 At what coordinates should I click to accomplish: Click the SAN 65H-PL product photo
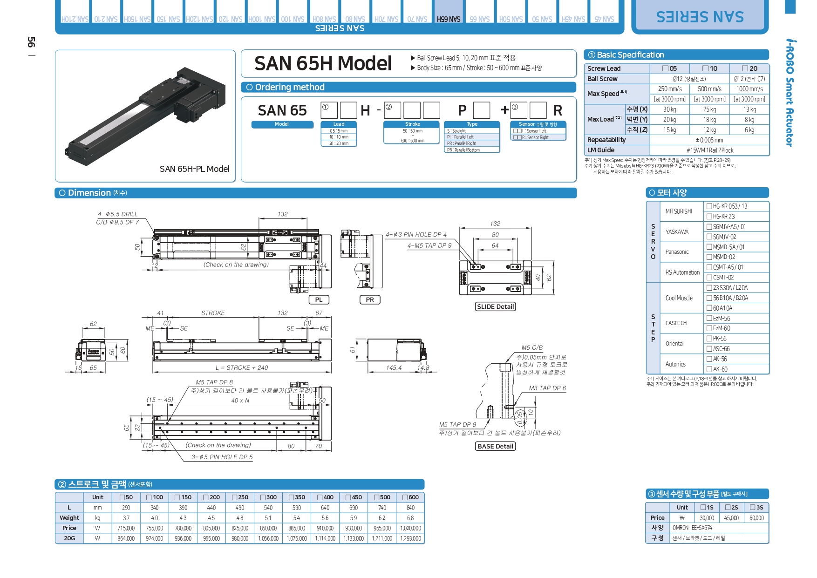(x=145, y=116)
